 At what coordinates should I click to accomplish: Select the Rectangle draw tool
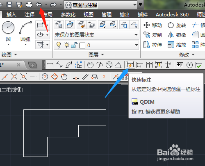(41, 25)
